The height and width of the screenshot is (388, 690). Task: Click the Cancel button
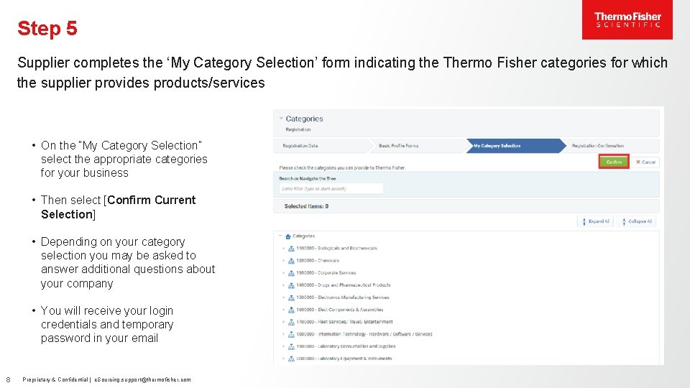(x=645, y=162)
